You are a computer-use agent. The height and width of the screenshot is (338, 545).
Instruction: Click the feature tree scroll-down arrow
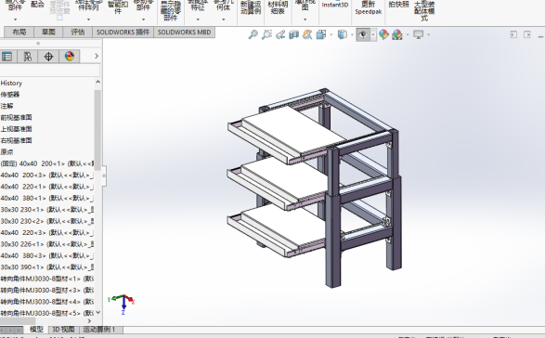pyautogui.click(x=97, y=313)
